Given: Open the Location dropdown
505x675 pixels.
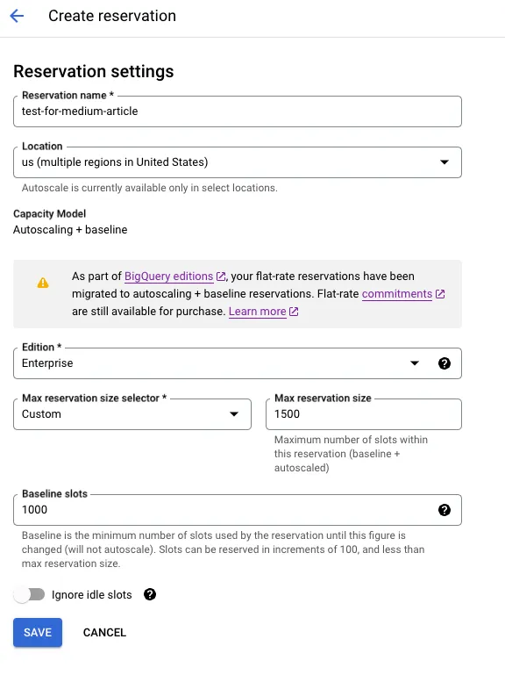Looking at the screenshot, I should pos(238,162).
